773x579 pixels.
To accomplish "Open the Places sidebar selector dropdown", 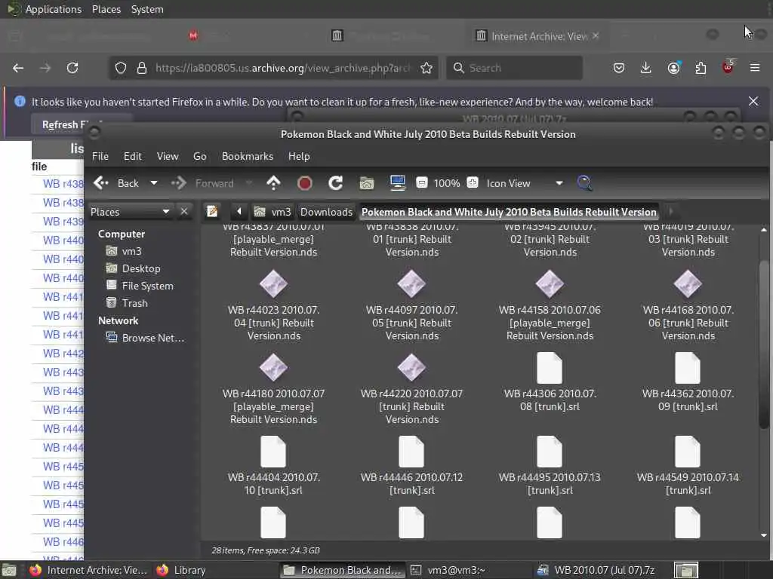I will [130, 212].
